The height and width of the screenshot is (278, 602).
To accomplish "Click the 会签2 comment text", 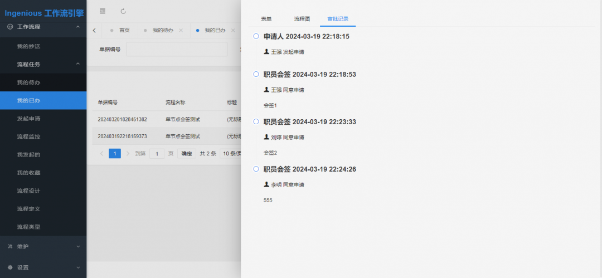I will 270,153.
